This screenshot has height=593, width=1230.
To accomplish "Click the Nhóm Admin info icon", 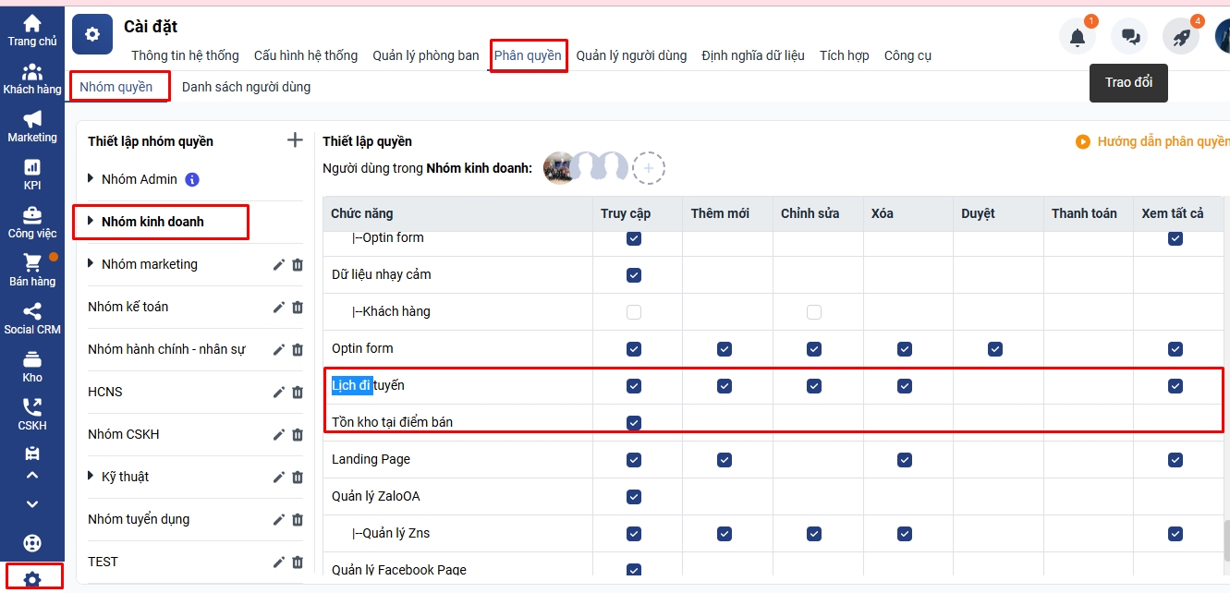I will (192, 179).
